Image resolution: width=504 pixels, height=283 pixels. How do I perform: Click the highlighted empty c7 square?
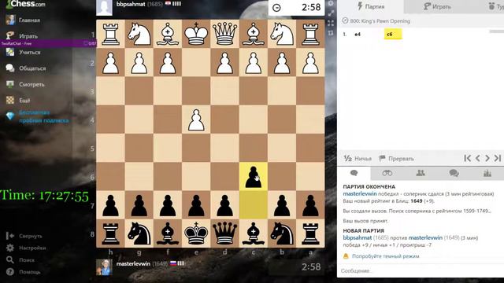(x=254, y=205)
